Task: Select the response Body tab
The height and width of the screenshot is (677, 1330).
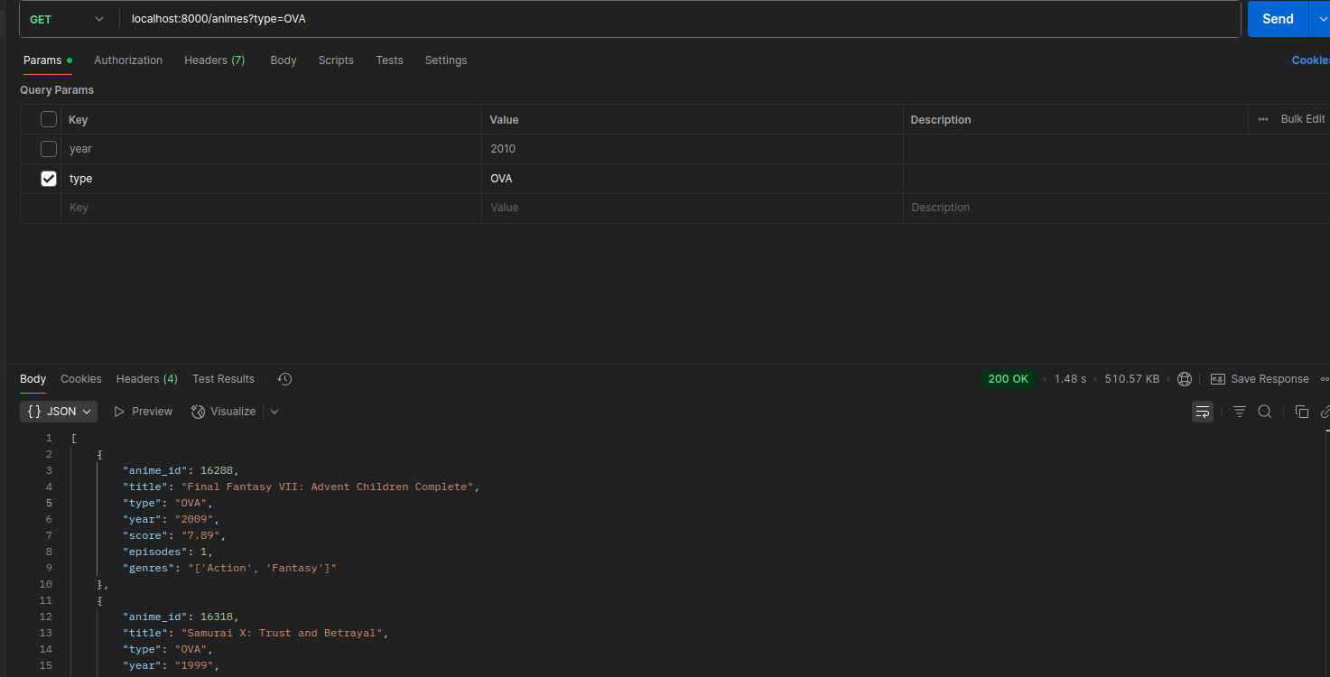Action: (33, 379)
